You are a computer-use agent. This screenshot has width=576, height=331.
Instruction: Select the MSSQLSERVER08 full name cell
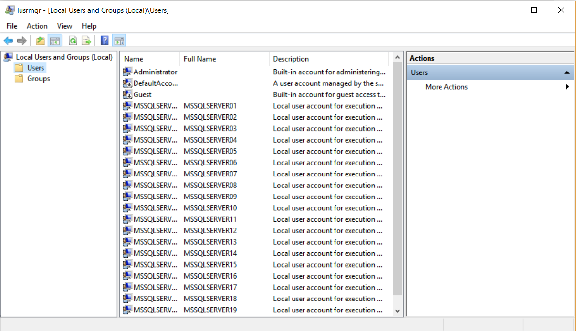210,185
